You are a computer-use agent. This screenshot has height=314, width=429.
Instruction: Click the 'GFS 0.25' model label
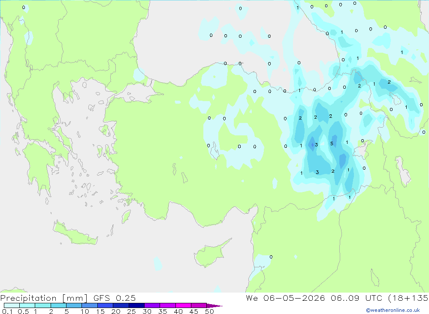(115, 298)
